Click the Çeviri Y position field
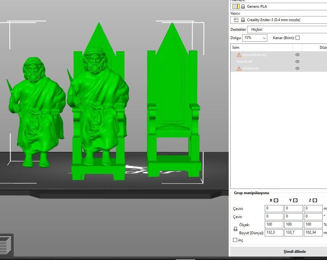Screen dimensions: 327x260 [x=294, y=208]
